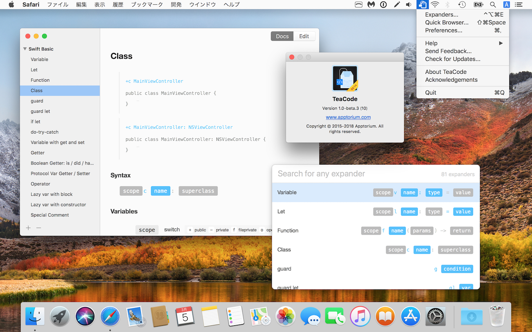
Task: Choose Quick Browser... from the TeaCode menu
Action: [x=463, y=22]
